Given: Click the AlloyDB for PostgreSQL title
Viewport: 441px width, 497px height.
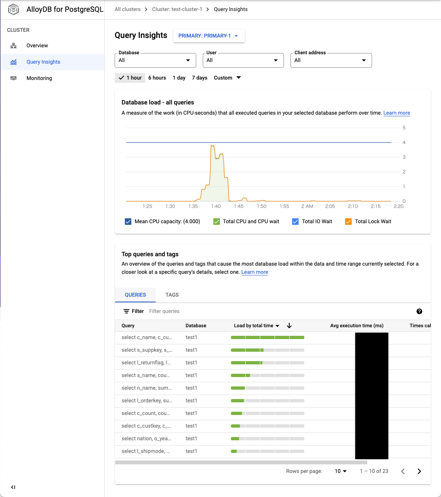Looking at the screenshot, I should point(65,9).
